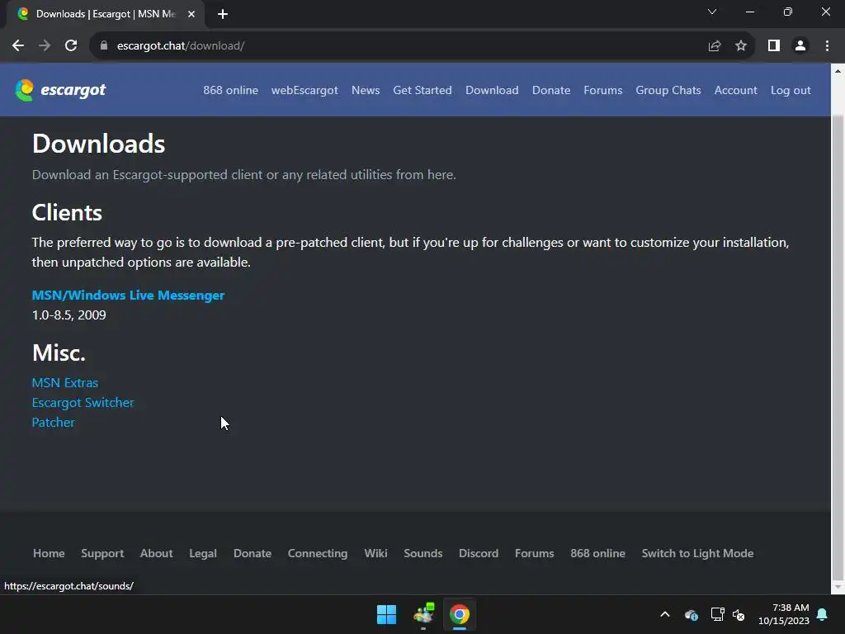
Task: Open Donate in top navigation
Action: point(551,90)
